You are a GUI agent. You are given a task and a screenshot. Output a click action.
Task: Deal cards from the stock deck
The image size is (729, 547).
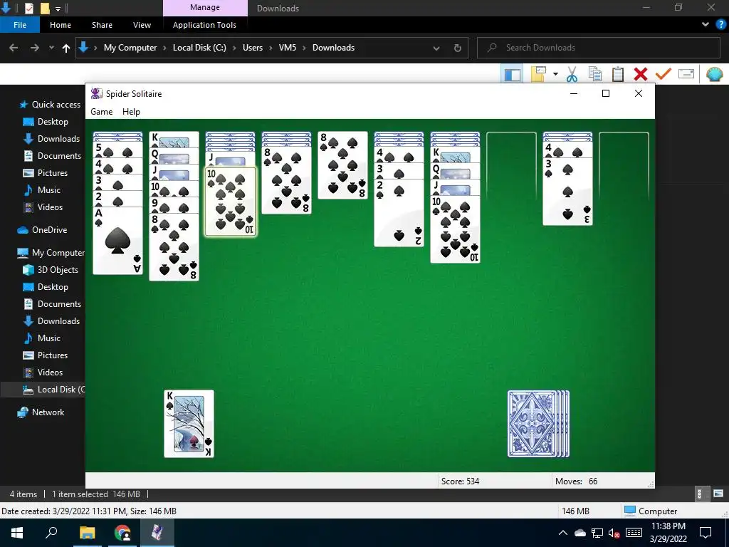(538, 423)
